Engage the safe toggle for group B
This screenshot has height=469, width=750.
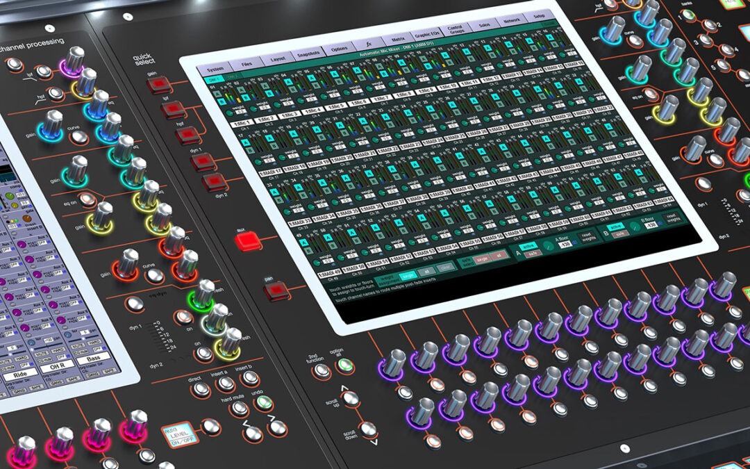point(619,233)
